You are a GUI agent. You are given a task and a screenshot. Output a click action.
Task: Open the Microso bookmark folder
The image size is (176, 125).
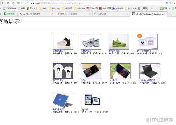click(x=55, y=8)
